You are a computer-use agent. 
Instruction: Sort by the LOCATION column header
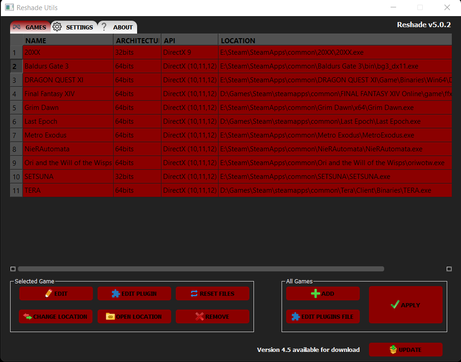click(335, 40)
